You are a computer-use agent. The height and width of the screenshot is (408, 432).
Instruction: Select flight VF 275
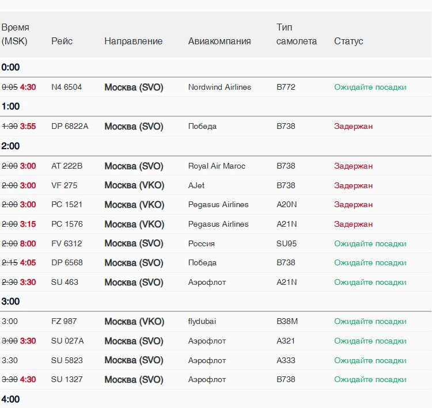point(64,185)
